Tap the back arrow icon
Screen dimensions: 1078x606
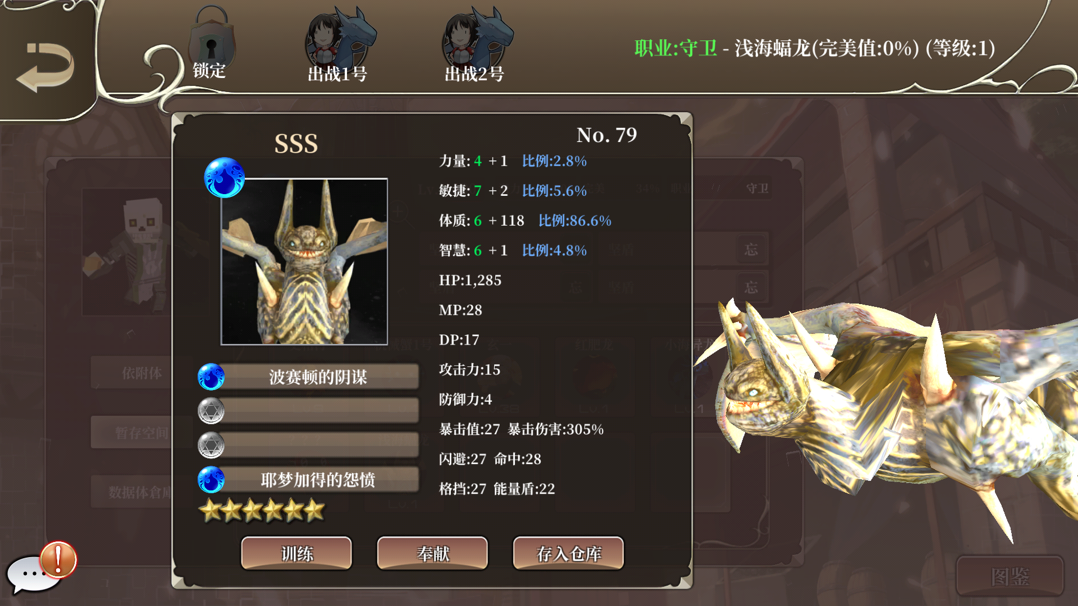tap(46, 67)
